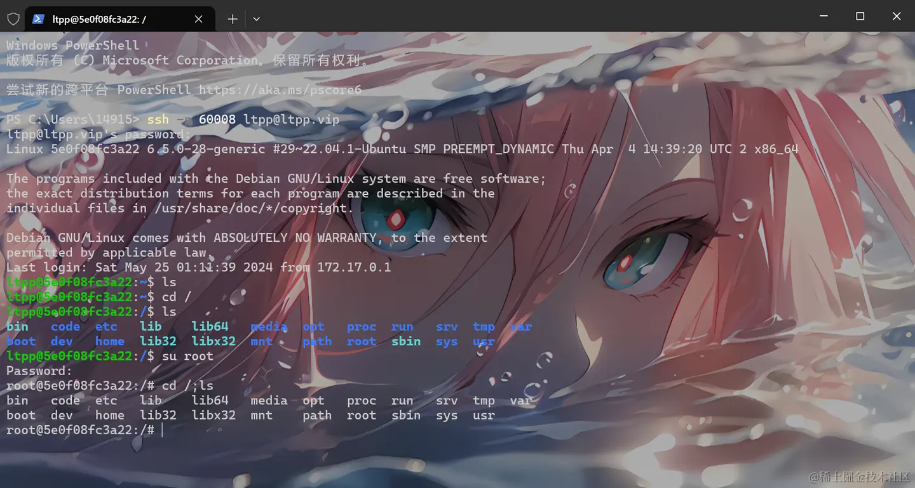Click white 'media' in root's ls listing
Screen dimensions: 915x488
coord(269,400)
